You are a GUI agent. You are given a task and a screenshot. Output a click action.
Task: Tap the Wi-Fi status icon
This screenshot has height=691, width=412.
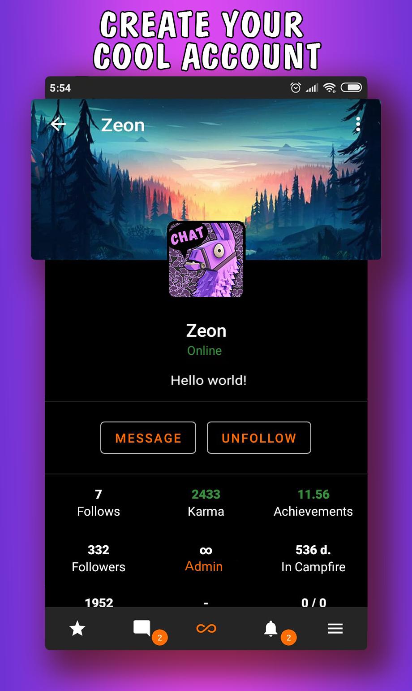(x=330, y=87)
